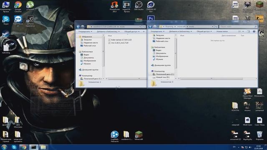The height and width of the screenshot is (150, 267).
Task: Refresh the left Explorer window address bar
Action: point(144,27)
